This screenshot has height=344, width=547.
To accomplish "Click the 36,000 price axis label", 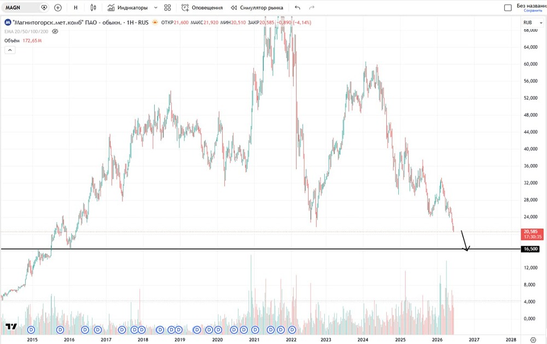I will tap(530, 166).
